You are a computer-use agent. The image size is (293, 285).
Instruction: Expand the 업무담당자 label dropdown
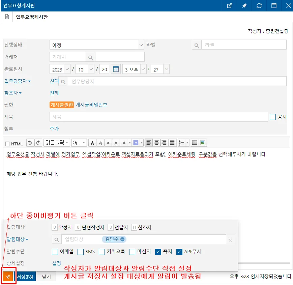[18, 81]
